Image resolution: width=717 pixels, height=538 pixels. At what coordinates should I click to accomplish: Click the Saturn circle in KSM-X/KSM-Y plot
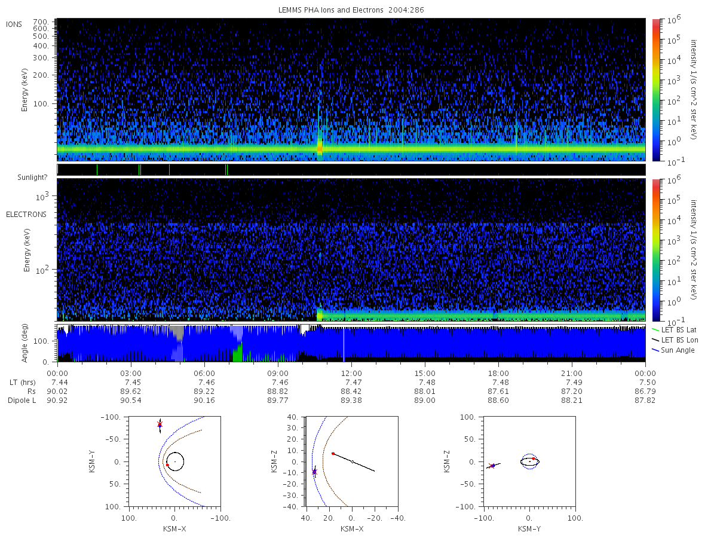point(175,461)
